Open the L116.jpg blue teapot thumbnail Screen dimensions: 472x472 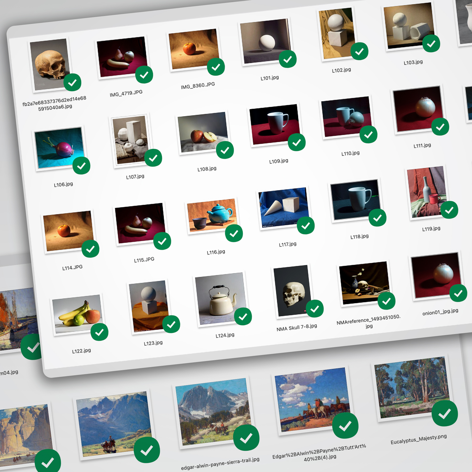coord(212,215)
